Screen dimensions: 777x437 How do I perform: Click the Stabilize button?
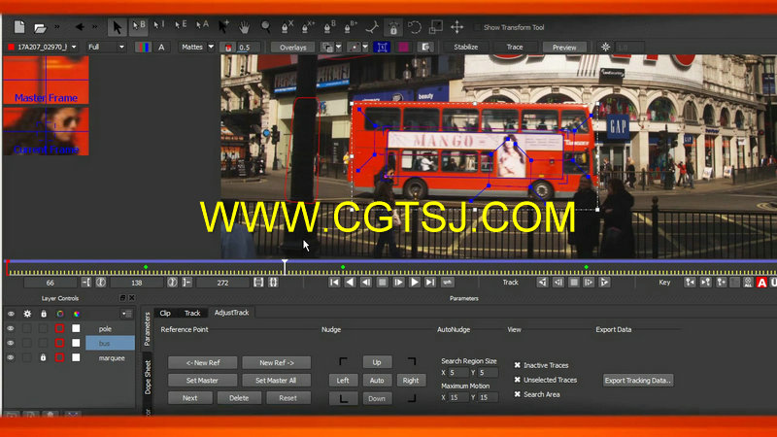click(x=466, y=47)
